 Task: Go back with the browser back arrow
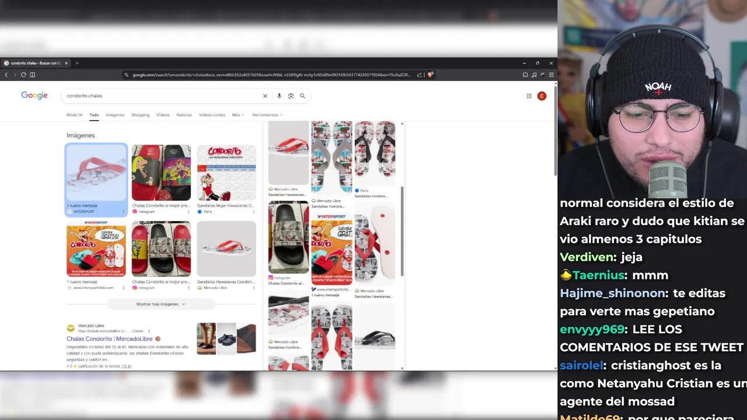point(6,75)
